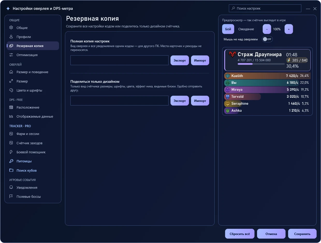This screenshot has height=243, width=321.
Task: Click the palette icon for Цвета и шрифты
Action: (x=11, y=90)
